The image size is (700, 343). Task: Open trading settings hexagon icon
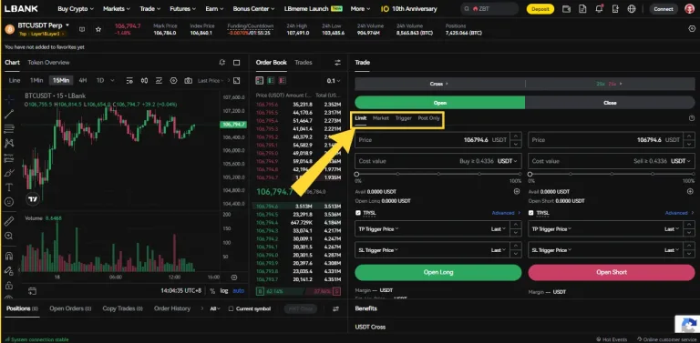tap(692, 29)
